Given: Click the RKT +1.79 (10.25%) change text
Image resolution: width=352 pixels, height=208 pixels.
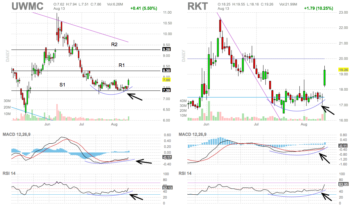Looking at the screenshot, I should 319,8.
